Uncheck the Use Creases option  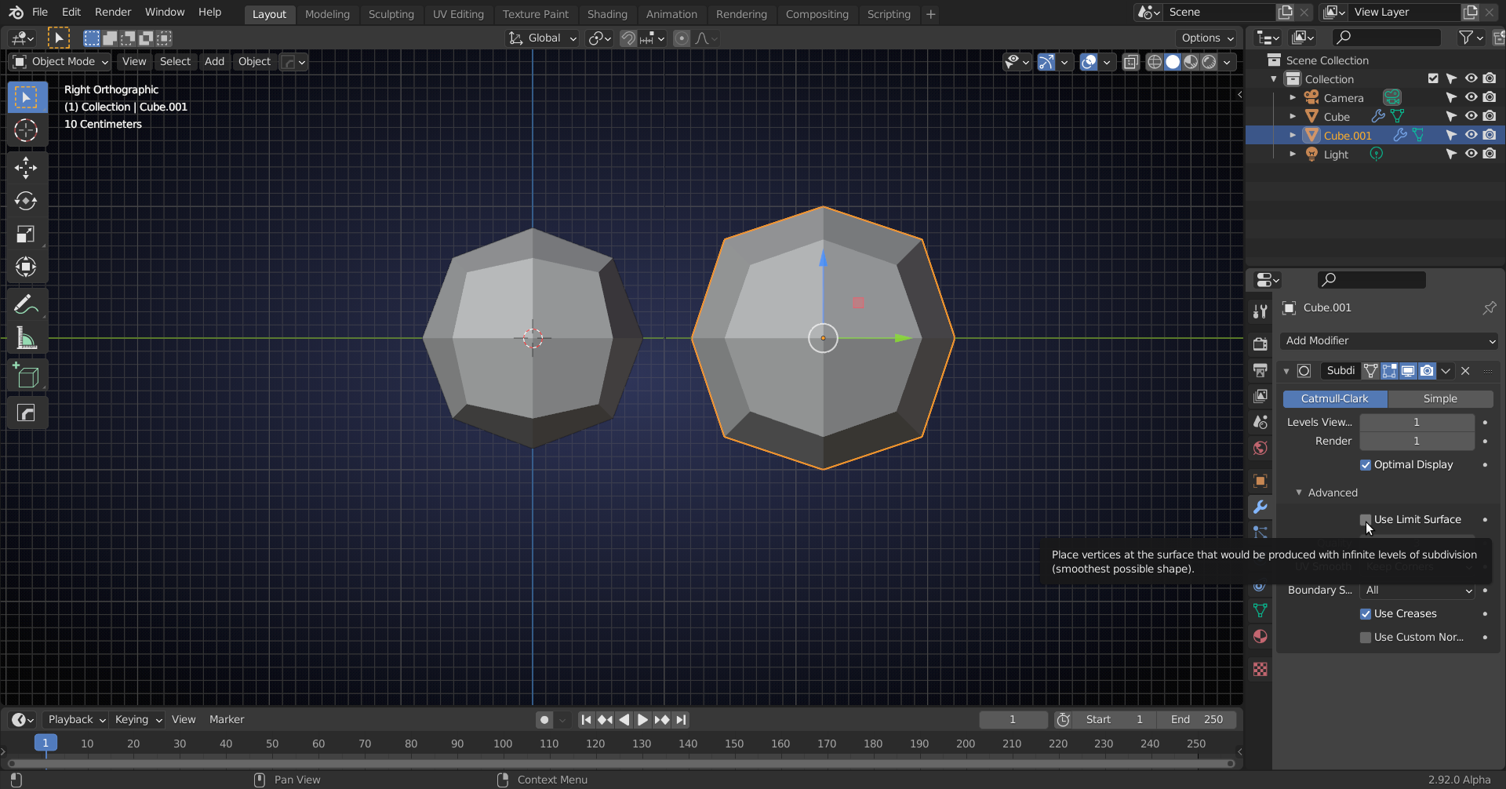[1366, 613]
